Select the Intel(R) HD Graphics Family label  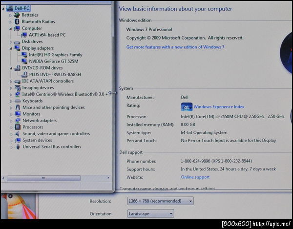pyautogui.click(x=56, y=55)
